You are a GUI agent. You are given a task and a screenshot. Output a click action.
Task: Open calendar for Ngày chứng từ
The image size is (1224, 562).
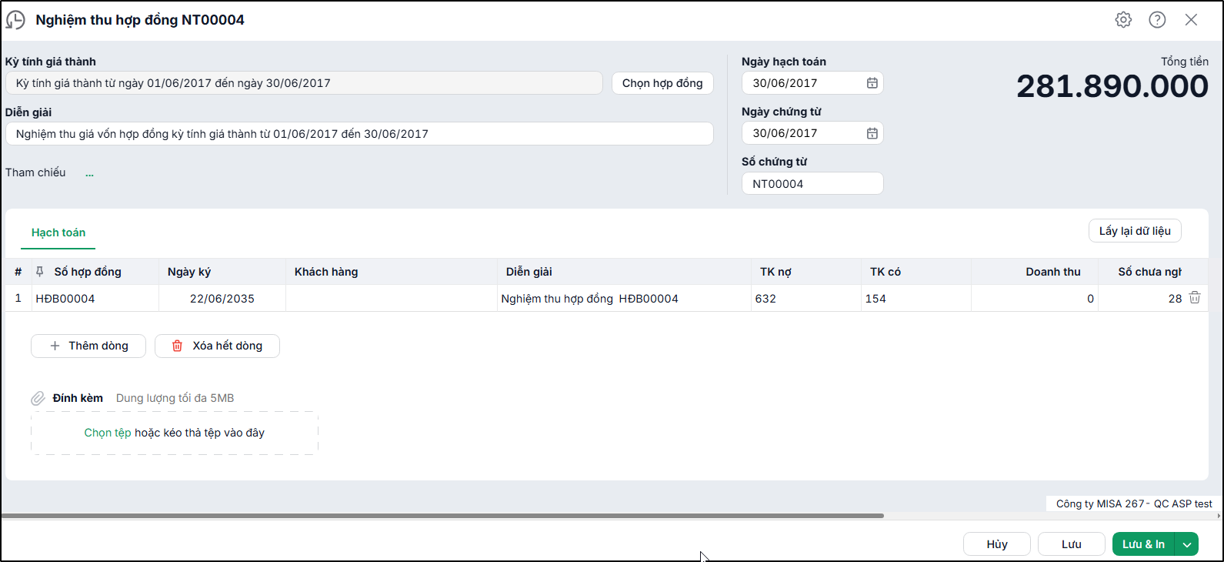pos(872,133)
